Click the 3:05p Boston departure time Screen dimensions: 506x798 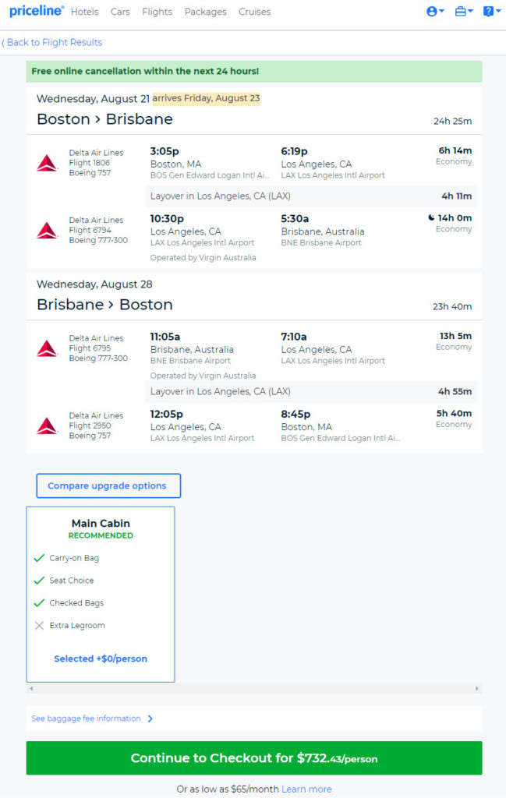pyautogui.click(x=165, y=151)
